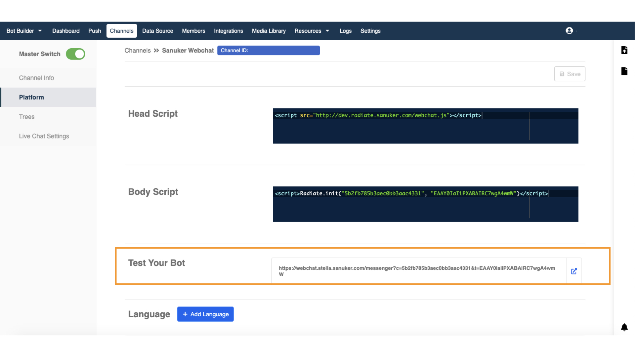Open the Integrations menu item
This screenshot has height=357, width=635.
tap(228, 31)
